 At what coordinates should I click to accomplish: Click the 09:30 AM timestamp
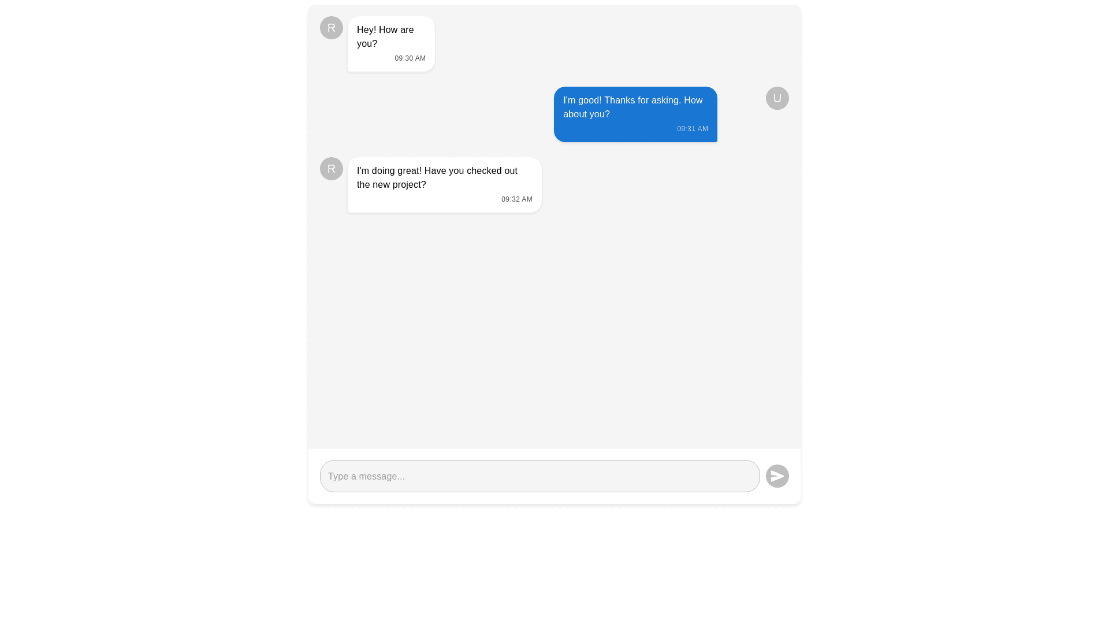pos(410,58)
